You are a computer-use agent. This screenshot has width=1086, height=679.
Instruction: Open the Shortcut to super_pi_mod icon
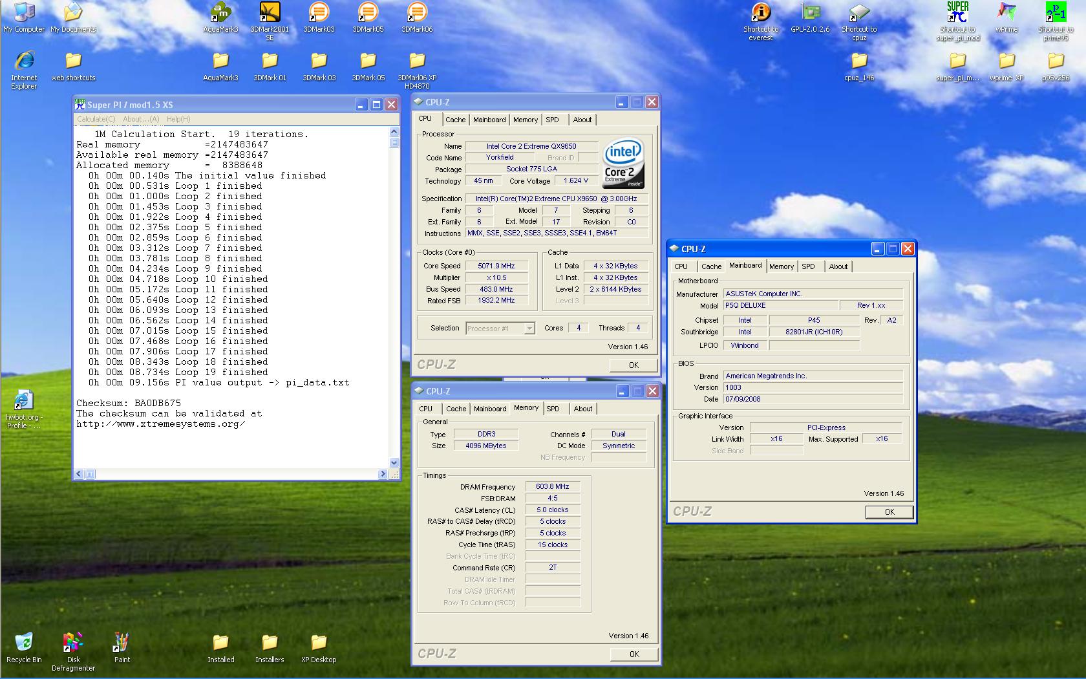pyautogui.click(x=957, y=21)
